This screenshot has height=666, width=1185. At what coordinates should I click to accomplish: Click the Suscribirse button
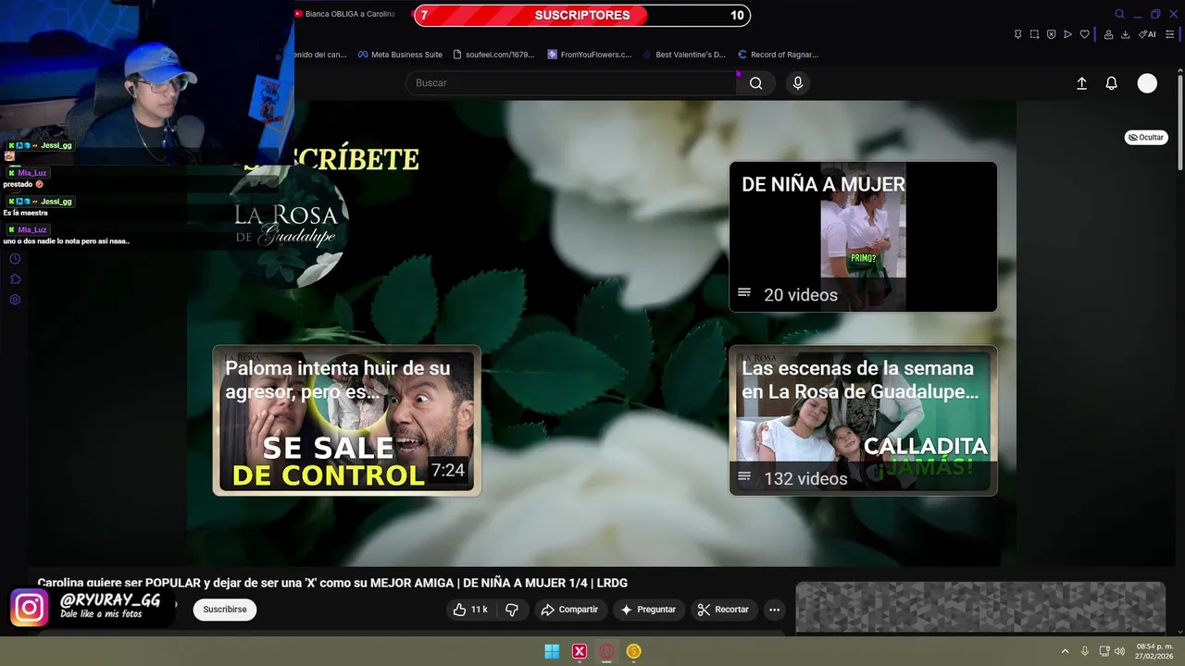[x=225, y=610]
